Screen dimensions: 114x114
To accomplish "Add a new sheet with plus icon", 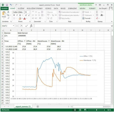I will point(38,106).
